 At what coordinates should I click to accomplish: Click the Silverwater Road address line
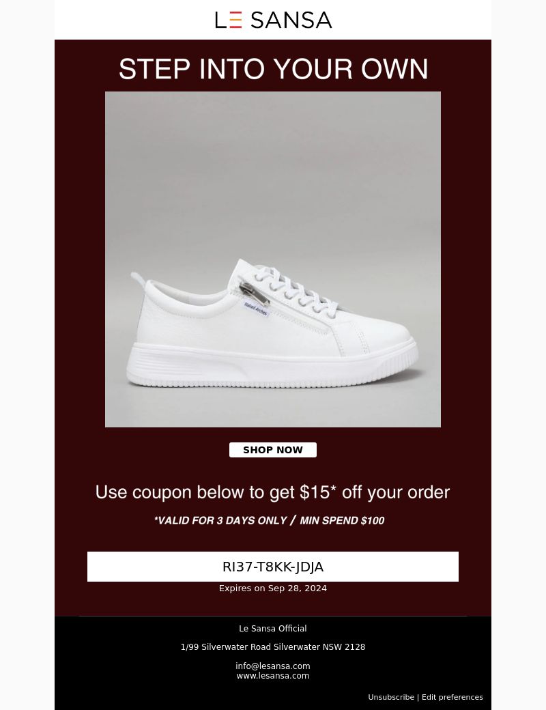point(273,647)
